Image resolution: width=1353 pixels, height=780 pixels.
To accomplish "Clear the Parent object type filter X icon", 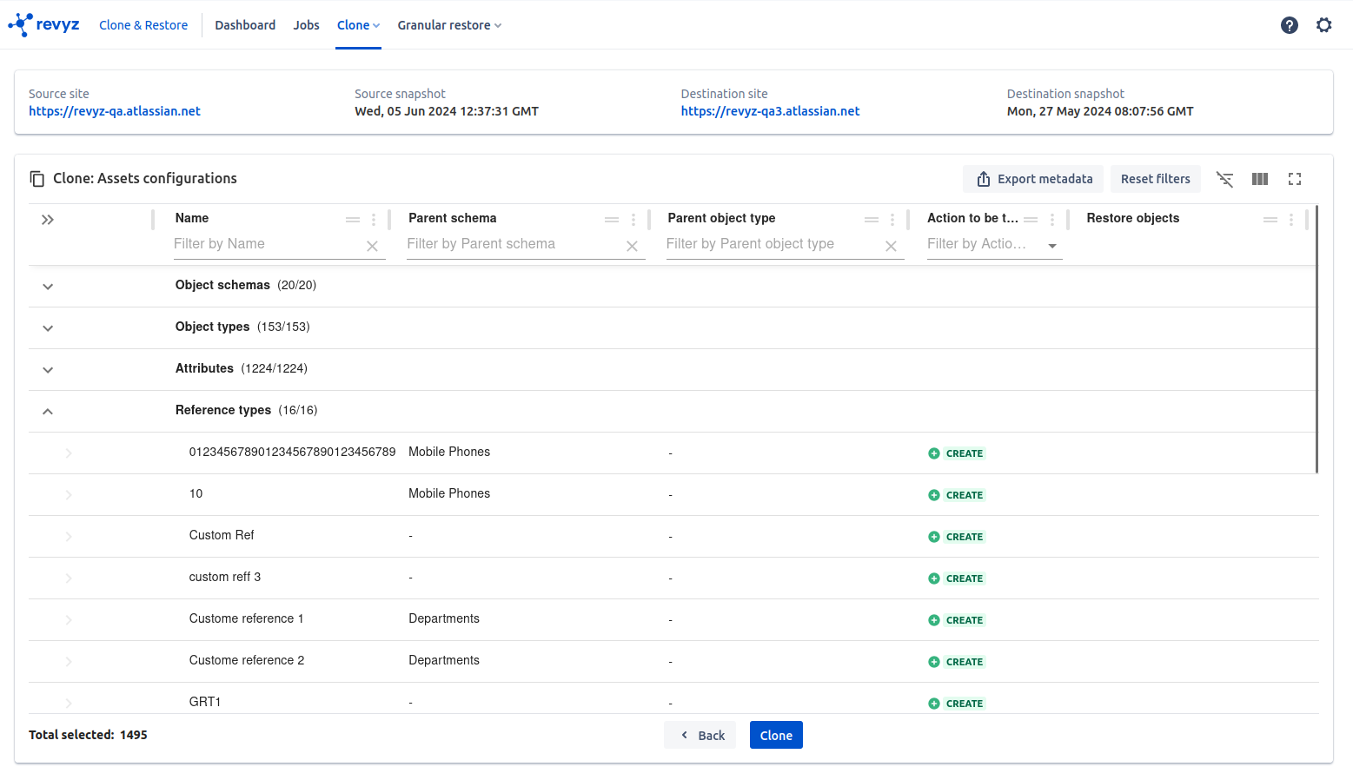I will 891,247.
